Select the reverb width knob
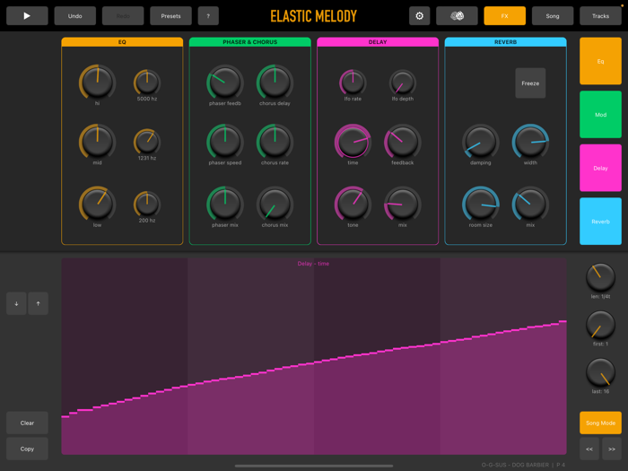Image resolution: width=628 pixels, height=471 pixels. click(x=530, y=141)
